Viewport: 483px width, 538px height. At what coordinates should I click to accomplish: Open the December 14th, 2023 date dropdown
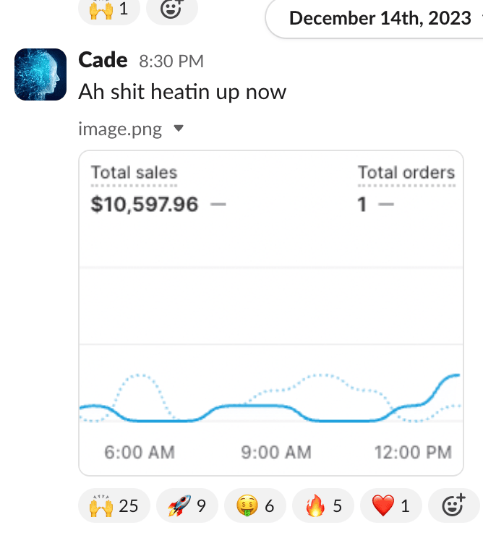(x=380, y=17)
